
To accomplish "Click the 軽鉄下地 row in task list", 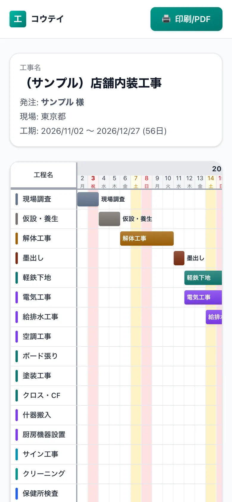I will click(44, 278).
